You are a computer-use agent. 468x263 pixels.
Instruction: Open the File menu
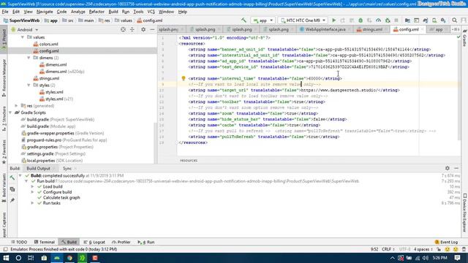[5, 12]
